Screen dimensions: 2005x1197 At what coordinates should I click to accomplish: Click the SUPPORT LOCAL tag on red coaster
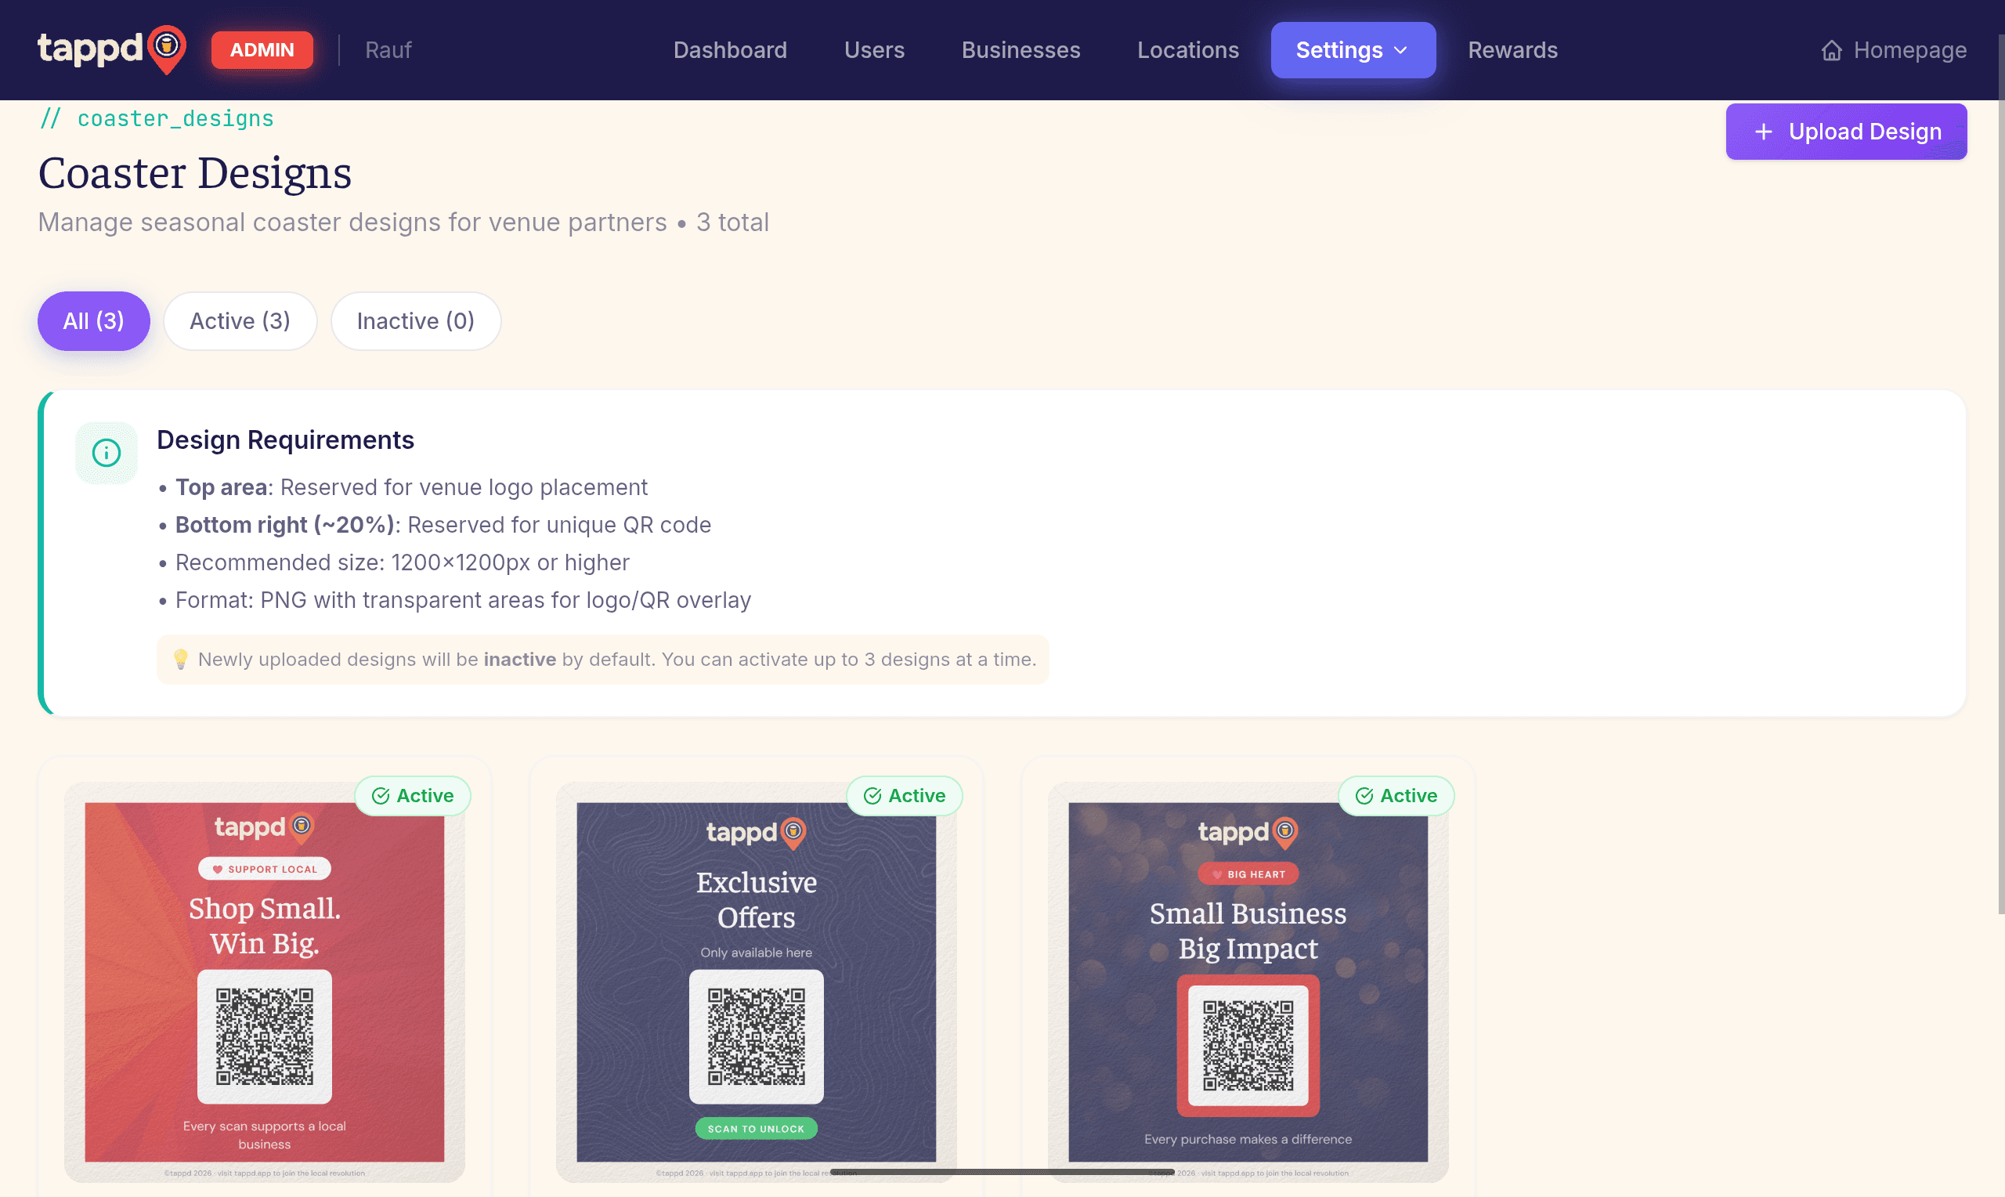pos(265,869)
